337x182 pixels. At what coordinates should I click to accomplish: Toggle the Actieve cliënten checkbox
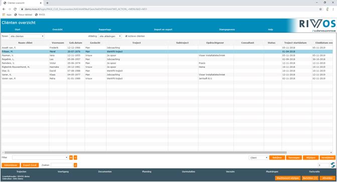[x=127, y=36]
